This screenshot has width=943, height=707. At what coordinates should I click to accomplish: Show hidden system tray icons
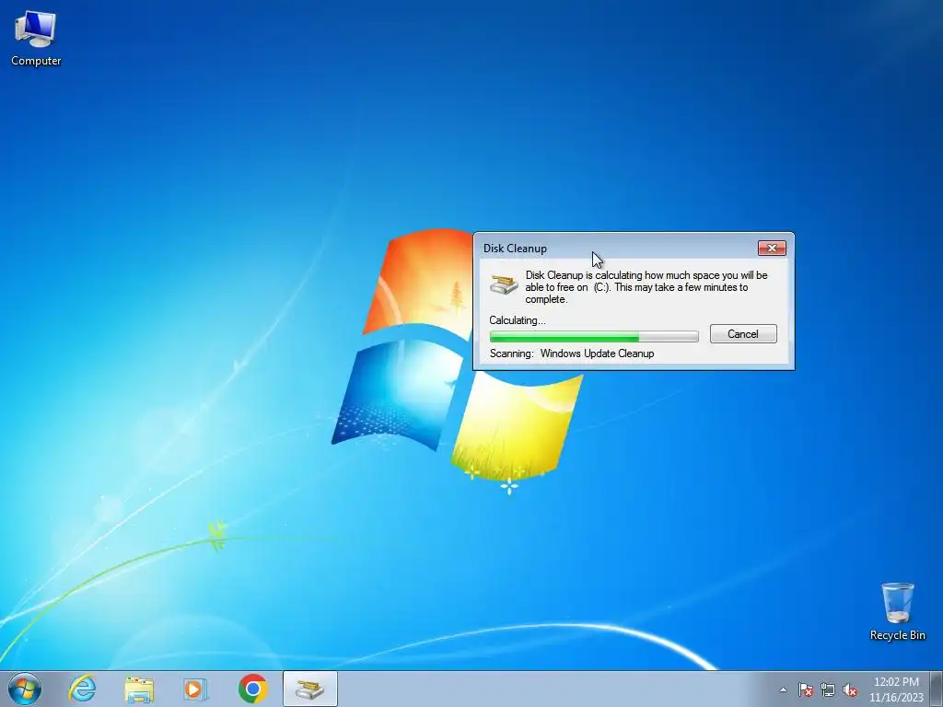coord(783,690)
